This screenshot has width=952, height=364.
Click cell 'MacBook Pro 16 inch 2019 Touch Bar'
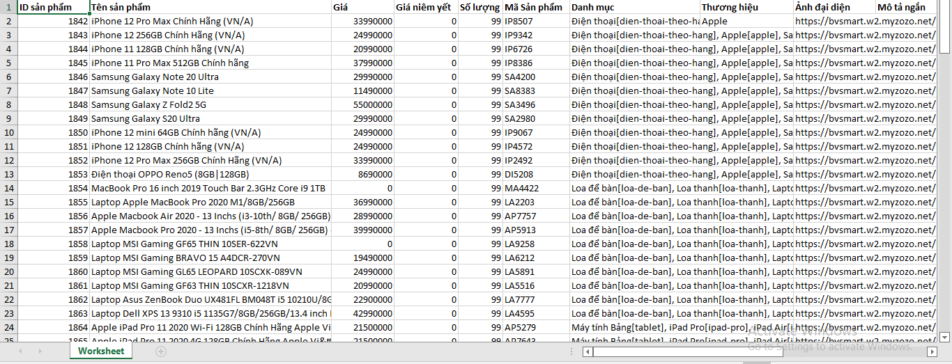(x=210, y=188)
